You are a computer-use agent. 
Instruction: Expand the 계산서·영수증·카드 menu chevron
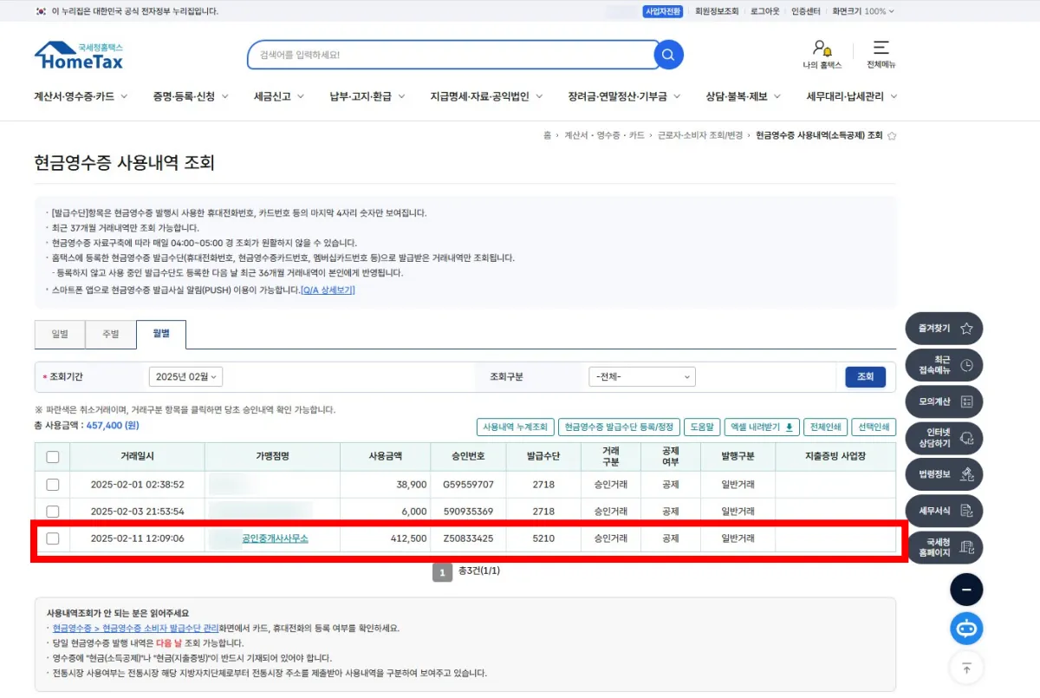coord(124,98)
